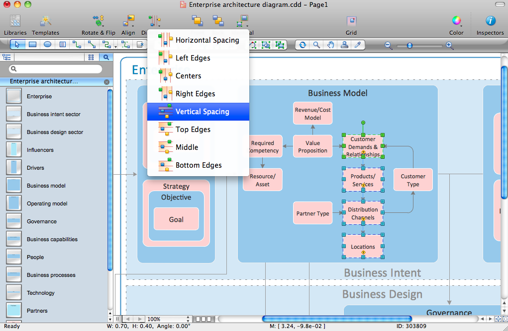508x331 pixels.
Task: Open the Color dropdown
Action: click(x=456, y=21)
